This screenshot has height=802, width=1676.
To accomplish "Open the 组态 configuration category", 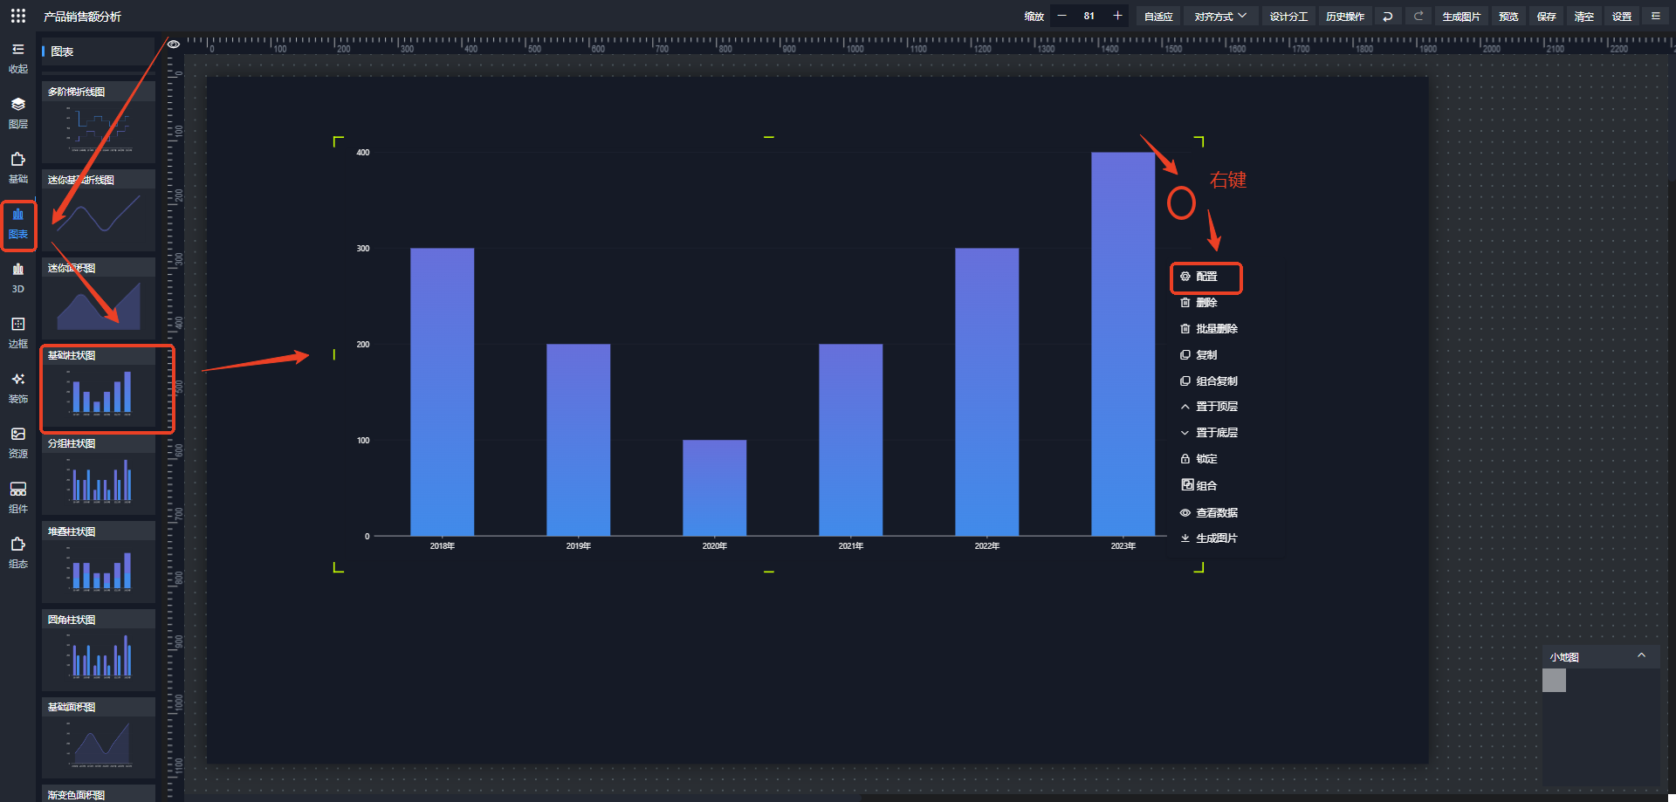I will point(17,552).
